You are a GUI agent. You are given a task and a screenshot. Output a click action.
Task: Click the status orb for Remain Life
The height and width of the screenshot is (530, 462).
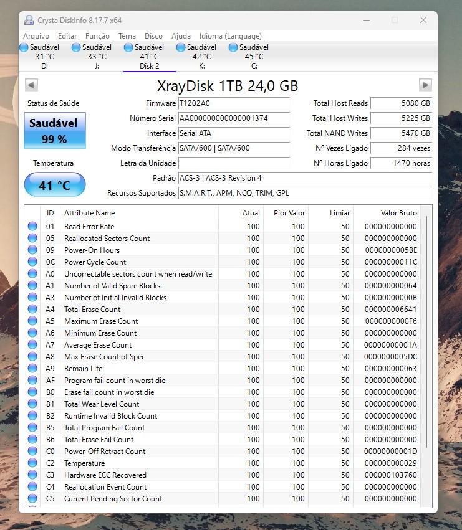point(32,368)
